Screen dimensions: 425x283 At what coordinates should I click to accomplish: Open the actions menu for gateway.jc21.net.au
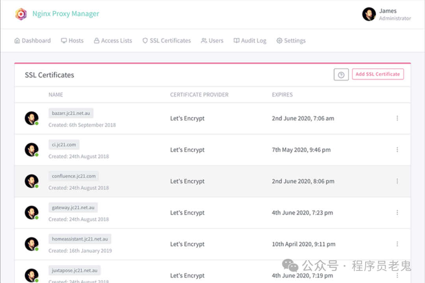(x=397, y=213)
